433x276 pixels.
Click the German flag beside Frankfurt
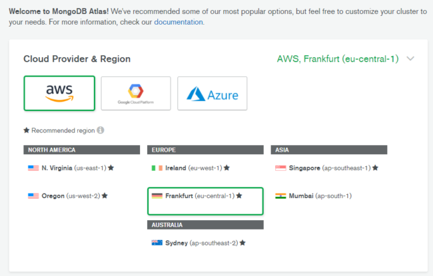point(157,196)
